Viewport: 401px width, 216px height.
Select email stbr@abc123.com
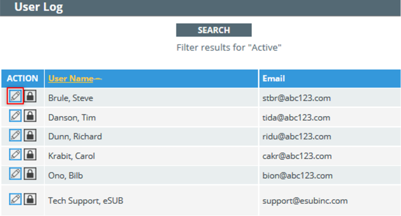pyautogui.click(x=297, y=98)
